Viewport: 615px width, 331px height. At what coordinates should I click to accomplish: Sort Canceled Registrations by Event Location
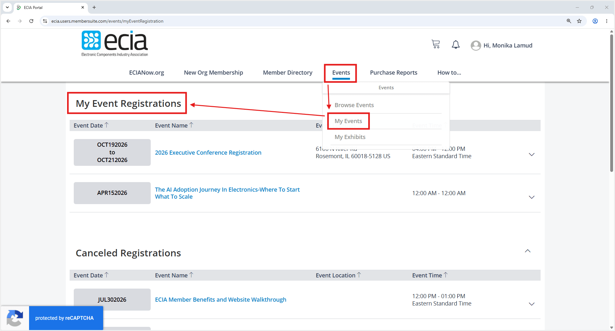[x=338, y=275]
